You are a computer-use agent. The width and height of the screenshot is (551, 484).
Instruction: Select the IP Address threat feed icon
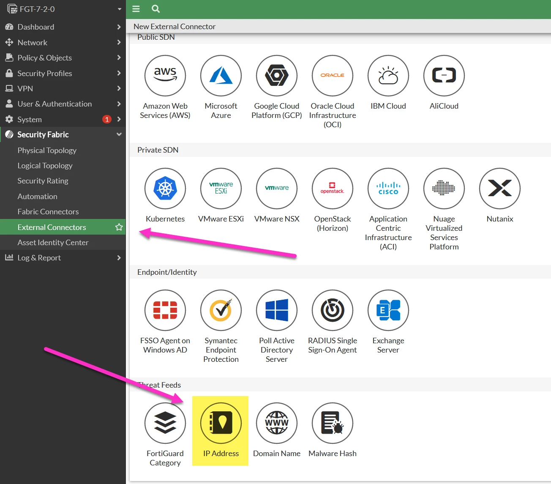click(x=221, y=423)
